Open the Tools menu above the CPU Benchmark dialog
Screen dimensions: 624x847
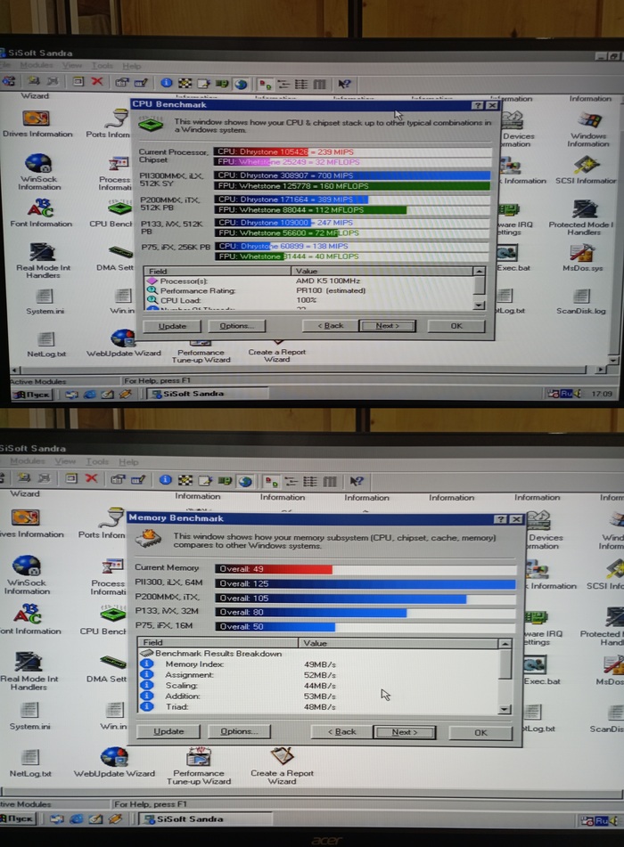point(103,65)
